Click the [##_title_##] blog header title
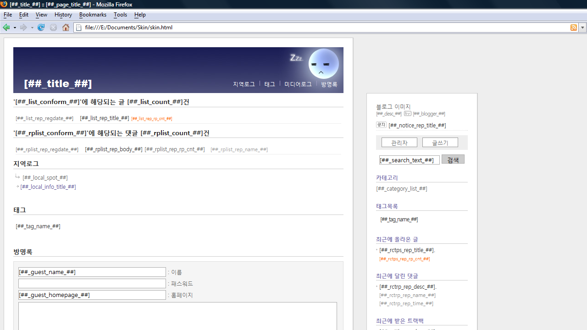The height and width of the screenshot is (330, 587). pyautogui.click(x=58, y=83)
